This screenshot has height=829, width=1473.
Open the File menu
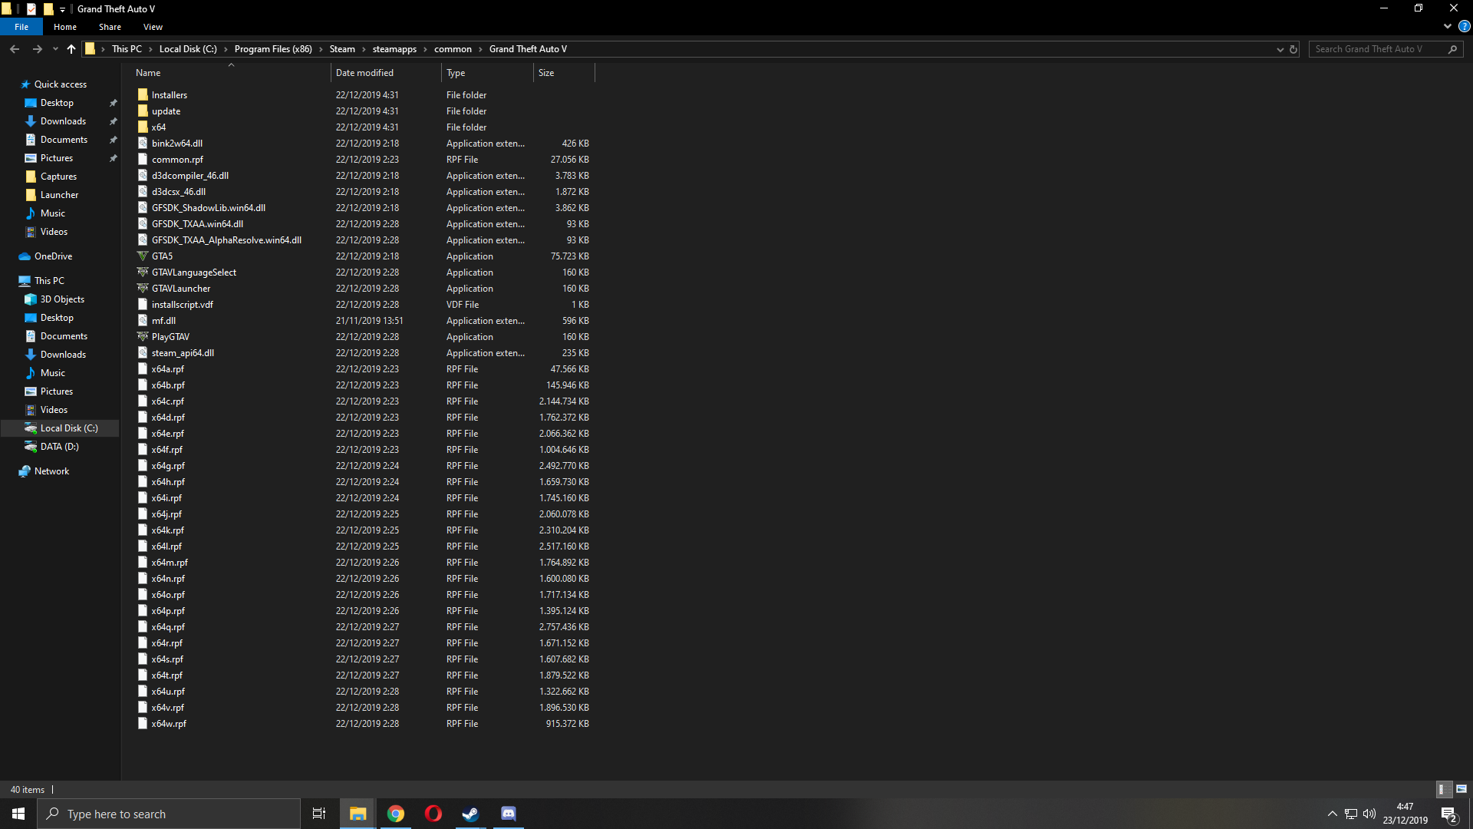tap(21, 27)
